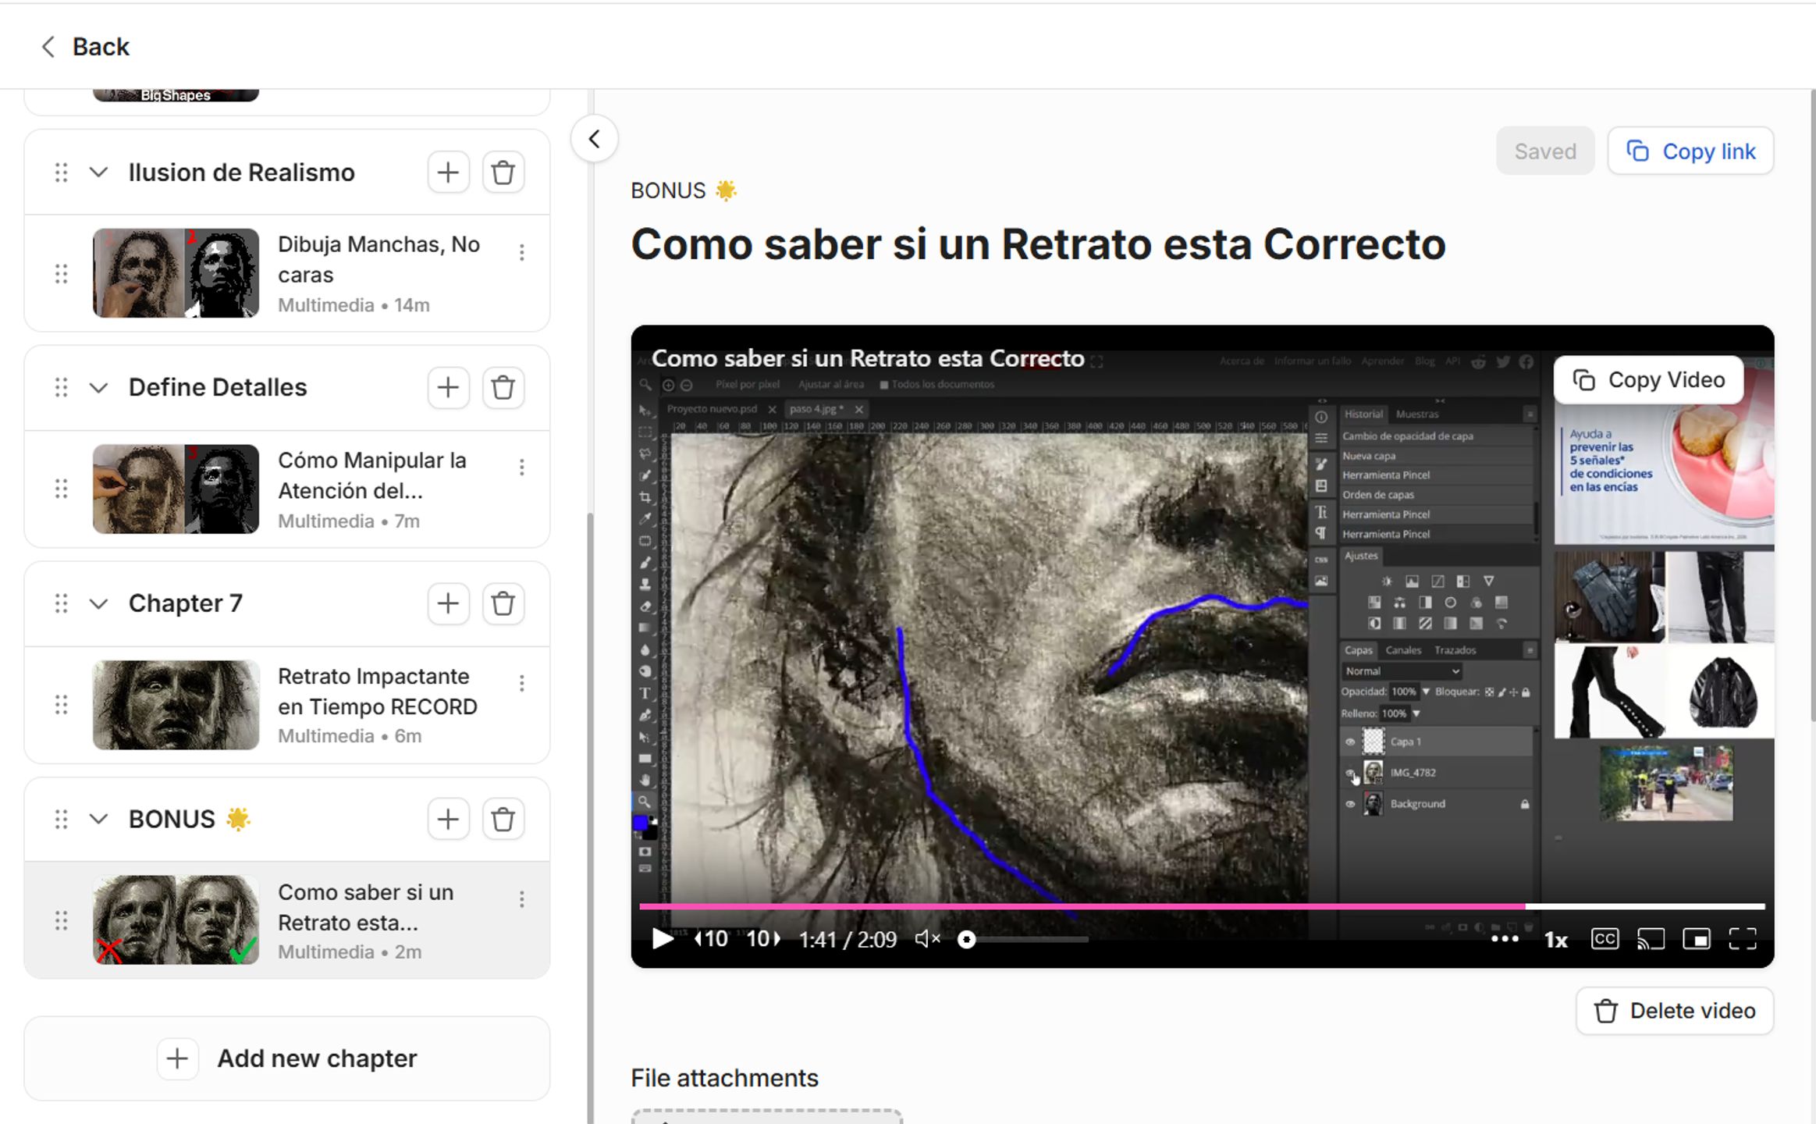Image resolution: width=1816 pixels, height=1124 pixels.
Task: Click the lesson title 'Dibuja Manchas, No caras'
Action: [x=379, y=260]
